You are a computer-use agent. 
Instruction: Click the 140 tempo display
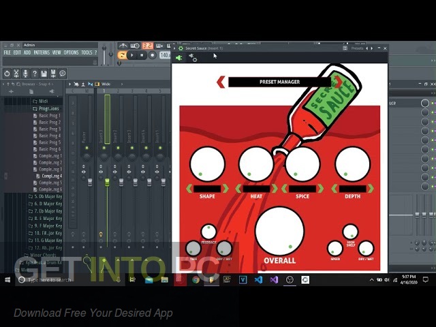coord(165,55)
